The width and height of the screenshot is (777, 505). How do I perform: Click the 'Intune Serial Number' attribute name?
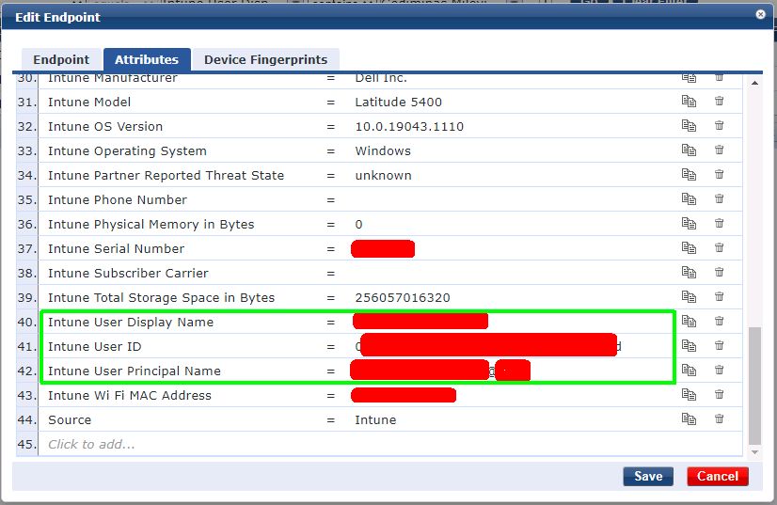pyautogui.click(x=116, y=248)
